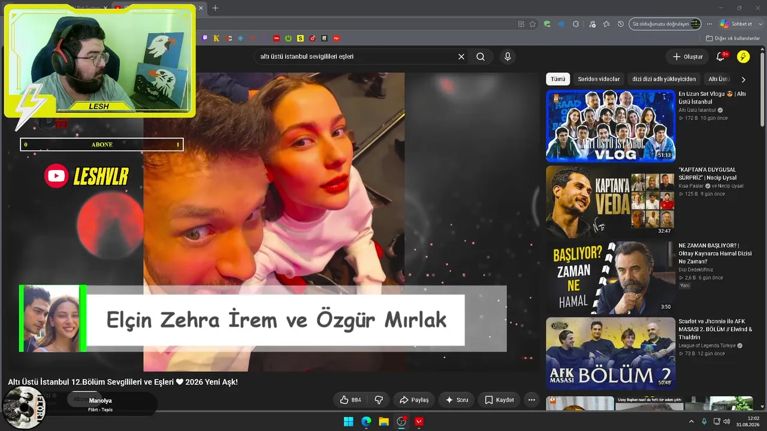767x431 pixels.
Task: Open the browser settings three-dot menu
Action: pos(709,24)
